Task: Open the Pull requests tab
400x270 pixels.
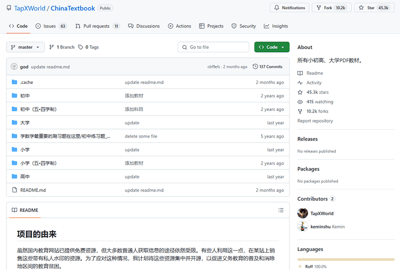Action: point(97,26)
